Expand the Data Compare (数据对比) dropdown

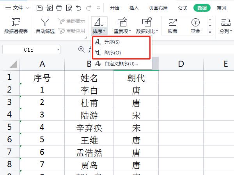click(x=147, y=31)
